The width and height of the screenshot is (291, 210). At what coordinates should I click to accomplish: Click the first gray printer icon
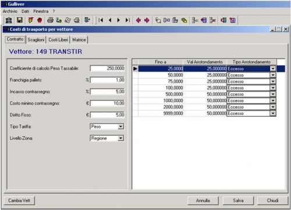[50, 20]
